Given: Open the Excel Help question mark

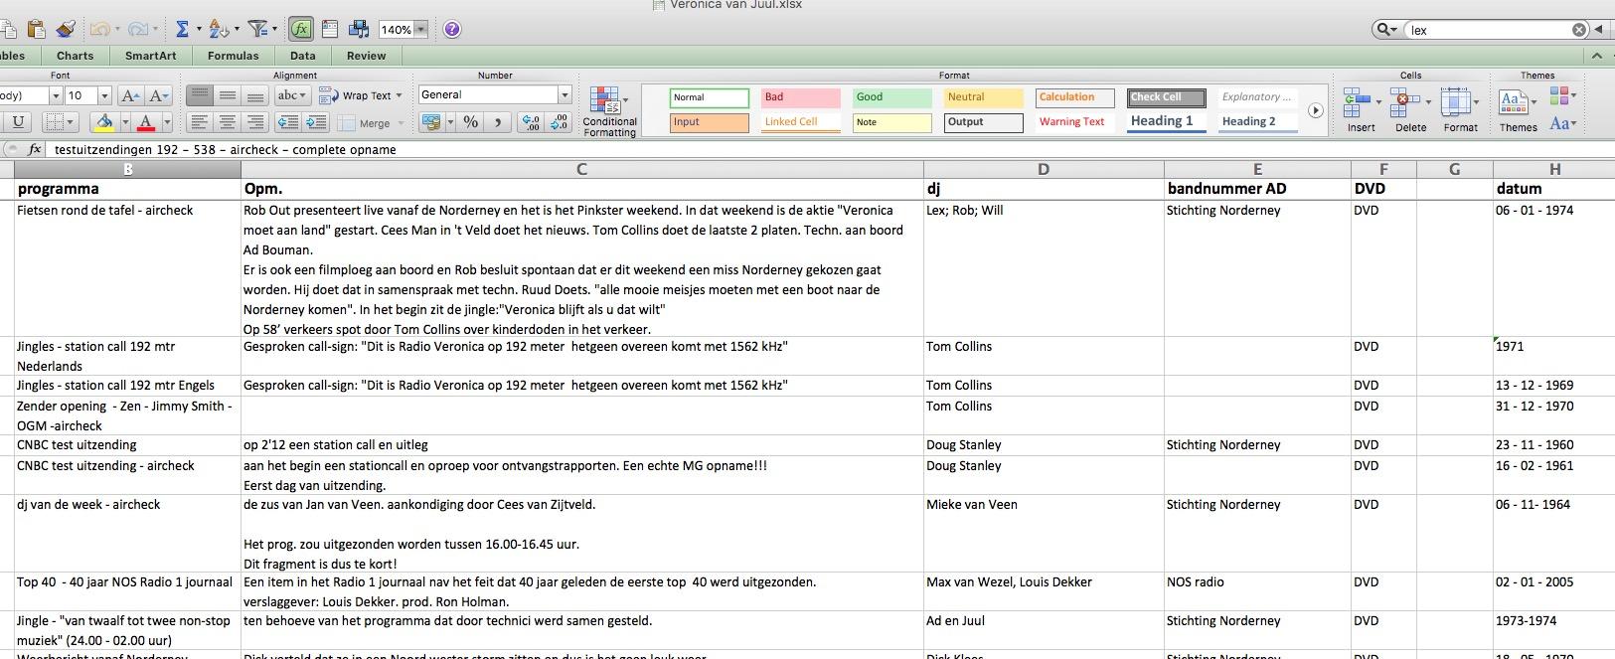Looking at the screenshot, I should [452, 30].
